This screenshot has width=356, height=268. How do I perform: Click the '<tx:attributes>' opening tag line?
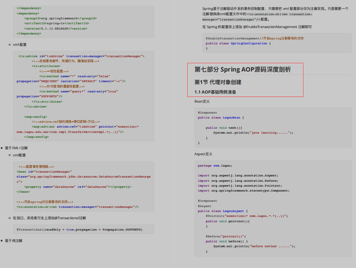click(x=46, y=66)
